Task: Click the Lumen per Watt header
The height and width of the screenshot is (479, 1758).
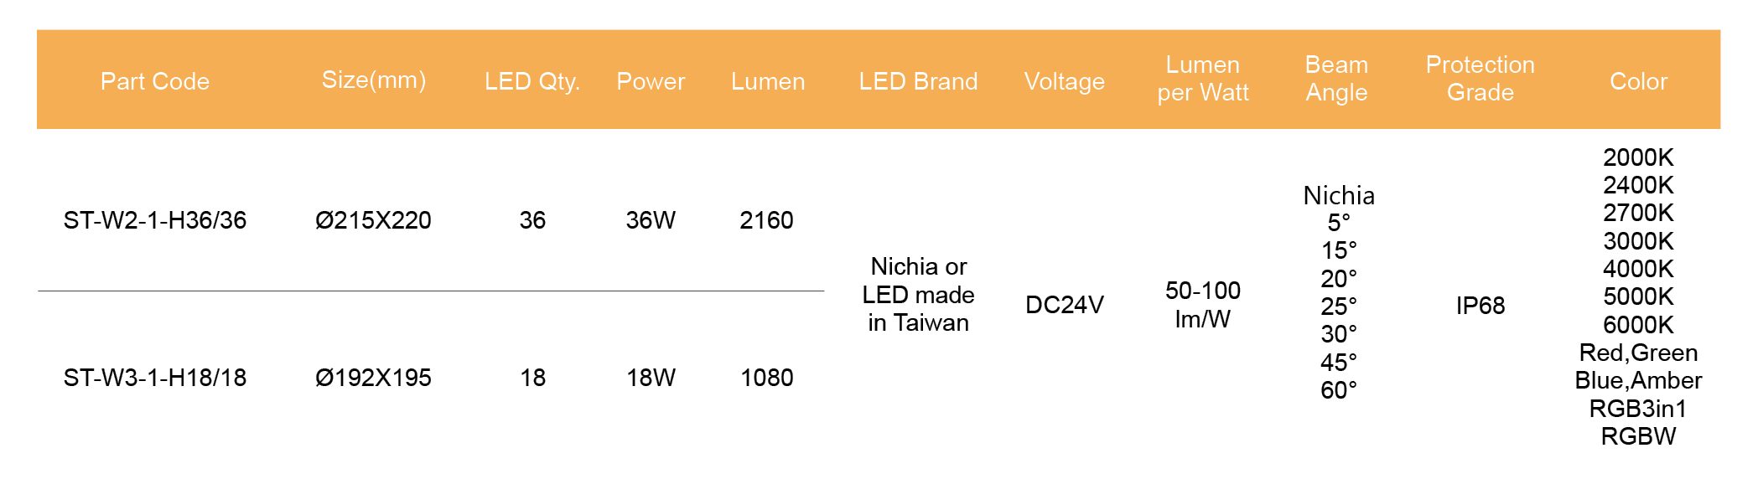Action: tap(1203, 79)
